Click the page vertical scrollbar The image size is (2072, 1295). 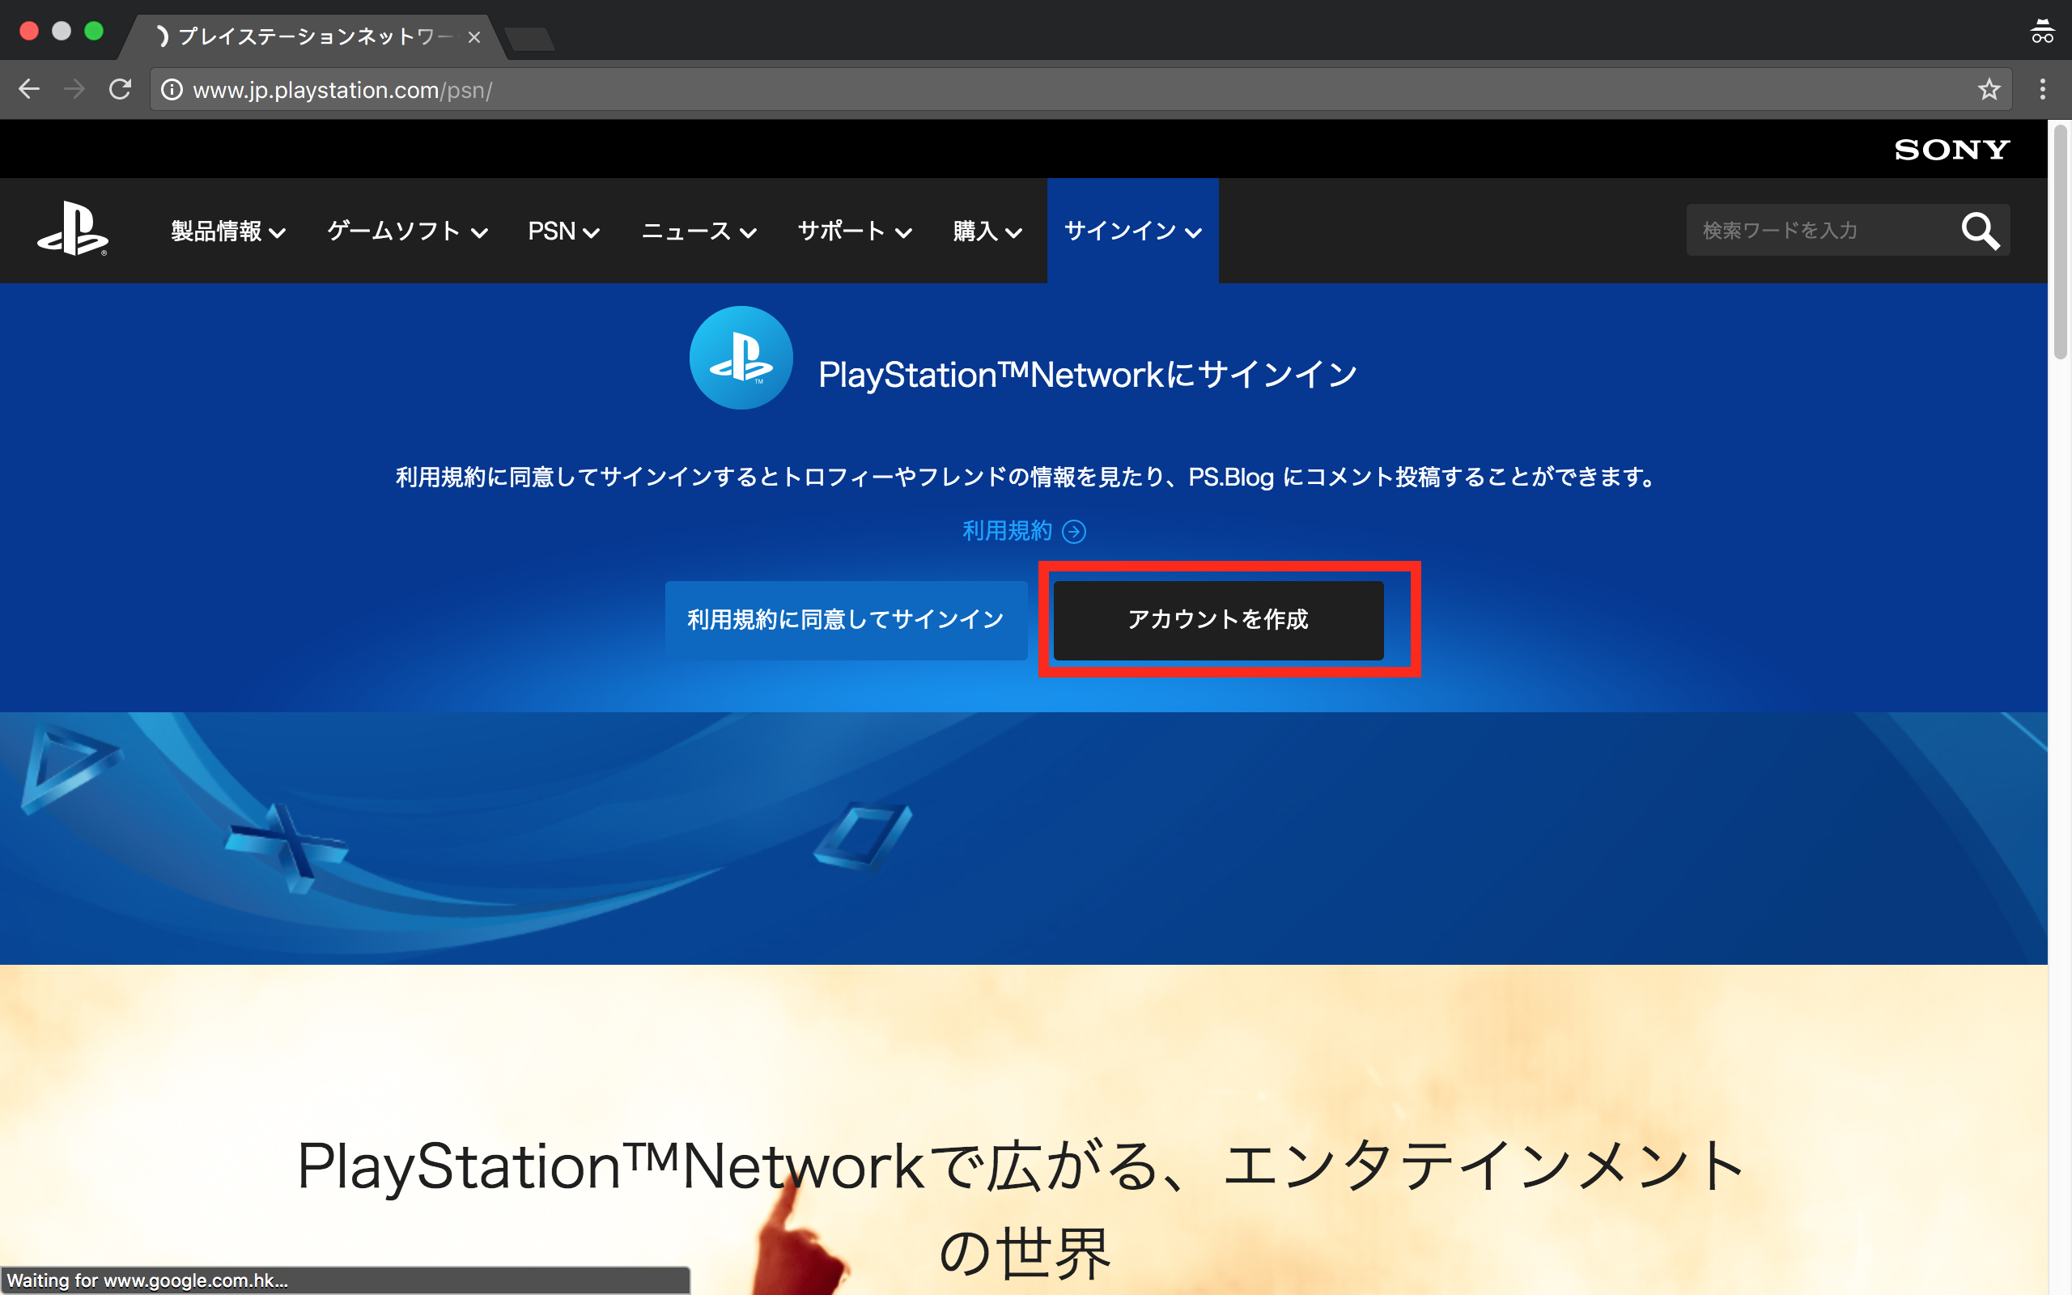2060,242
